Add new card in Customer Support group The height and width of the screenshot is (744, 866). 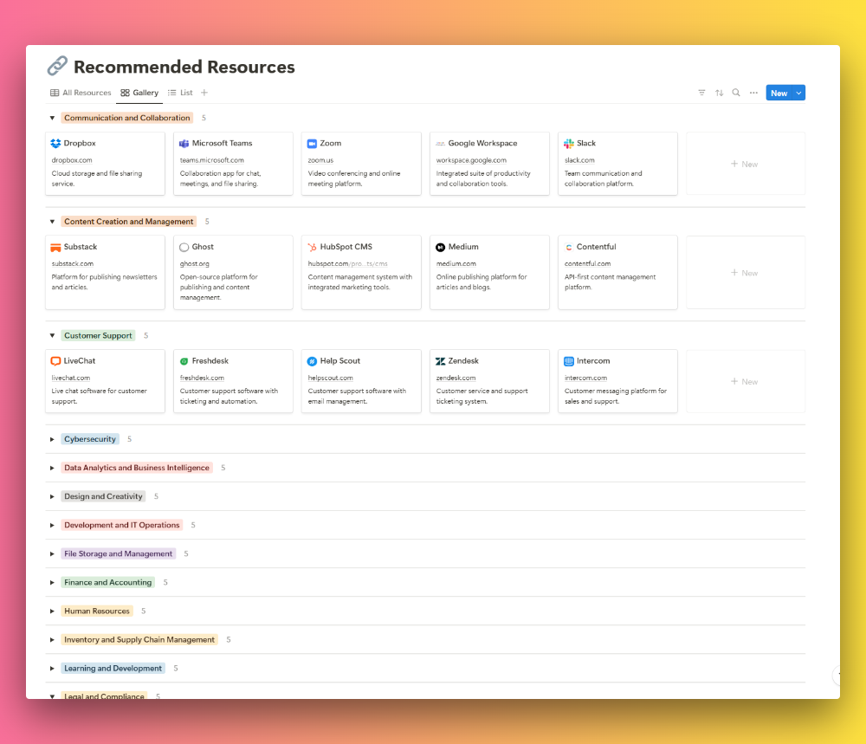tap(745, 381)
